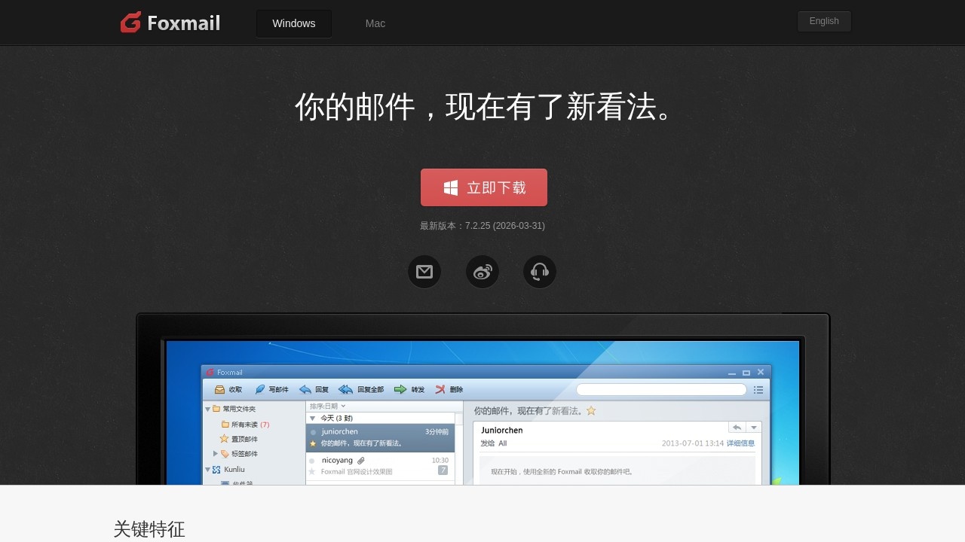Collapse the 今天 (3 封) mail group
This screenshot has width=965, height=542.
[313, 418]
